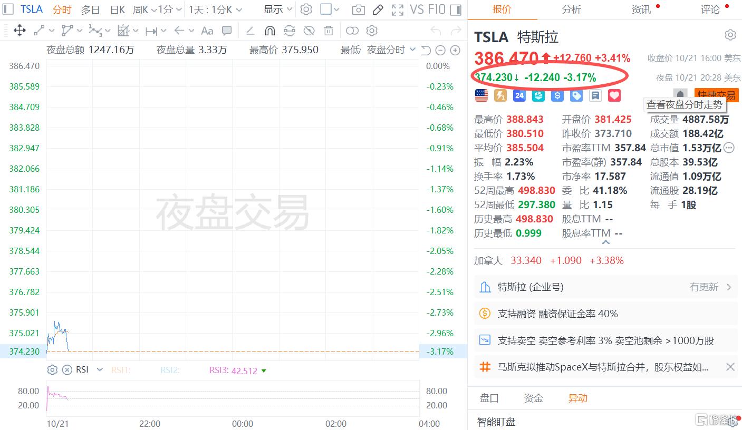Delete drawings with the trash icon
The height and width of the screenshot is (430, 742).
coord(329,31)
